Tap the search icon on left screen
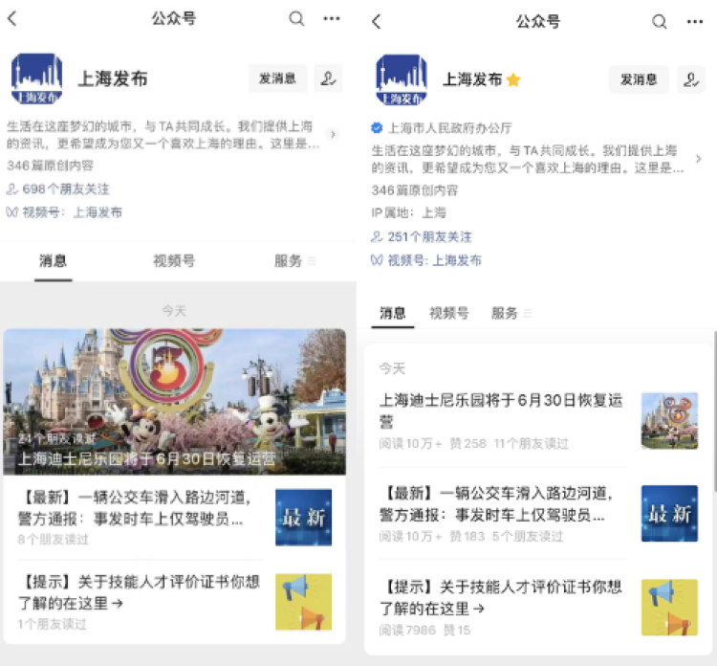This screenshot has height=666, width=717. click(x=296, y=19)
